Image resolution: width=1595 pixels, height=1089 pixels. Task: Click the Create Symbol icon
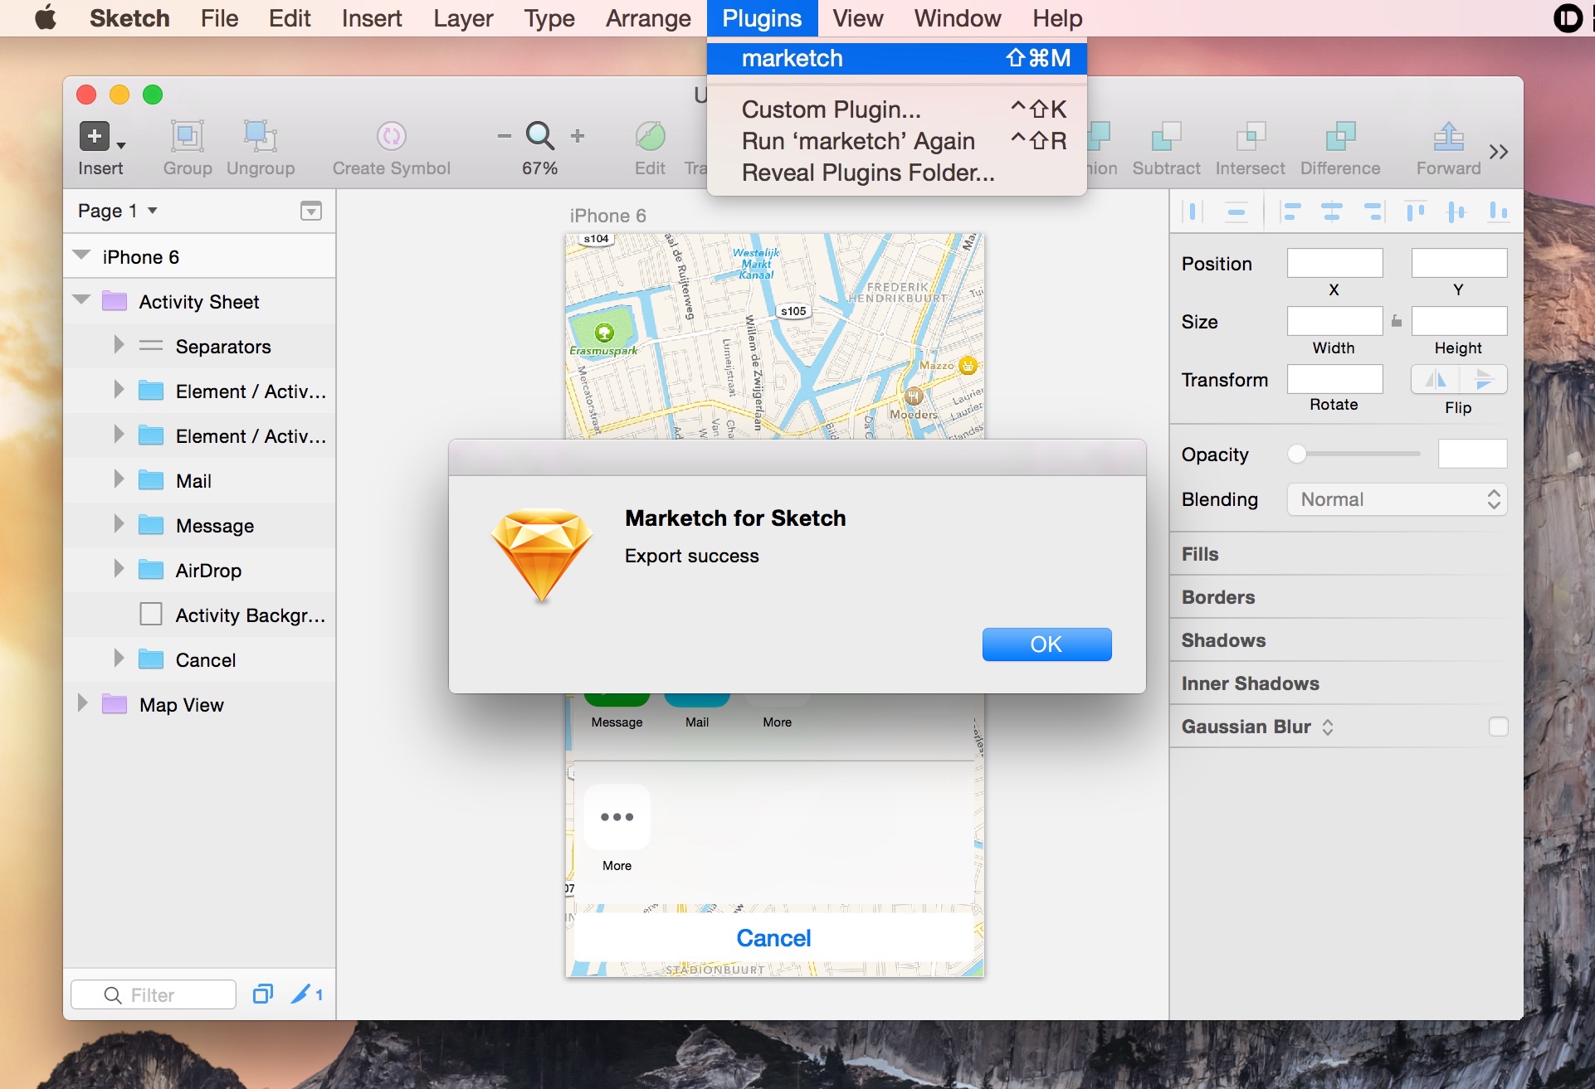[x=391, y=136]
